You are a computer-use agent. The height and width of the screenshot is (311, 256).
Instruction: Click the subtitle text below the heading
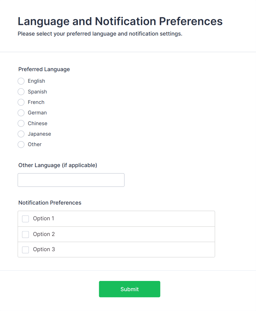pos(100,34)
